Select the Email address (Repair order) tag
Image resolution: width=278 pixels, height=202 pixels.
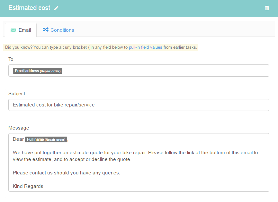click(38, 71)
